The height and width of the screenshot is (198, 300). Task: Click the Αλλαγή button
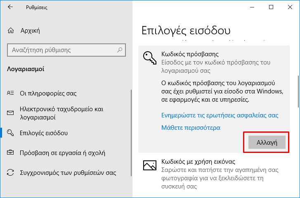[267, 142]
